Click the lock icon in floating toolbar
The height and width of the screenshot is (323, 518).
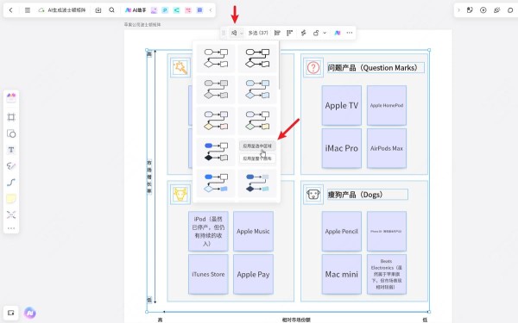[x=316, y=33]
